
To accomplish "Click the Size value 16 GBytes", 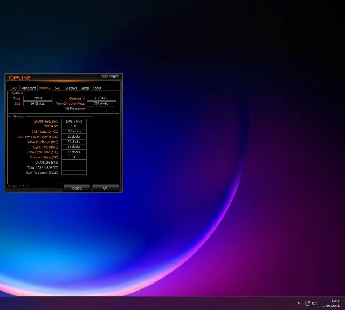I will coord(38,103).
